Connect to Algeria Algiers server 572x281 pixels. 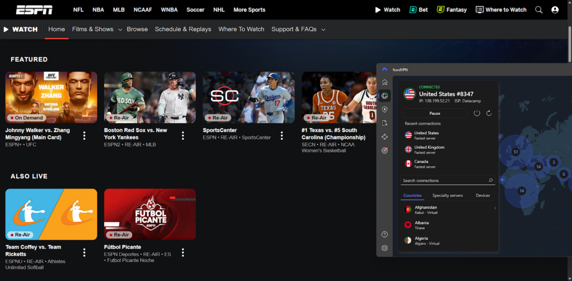tap(448, 240)
